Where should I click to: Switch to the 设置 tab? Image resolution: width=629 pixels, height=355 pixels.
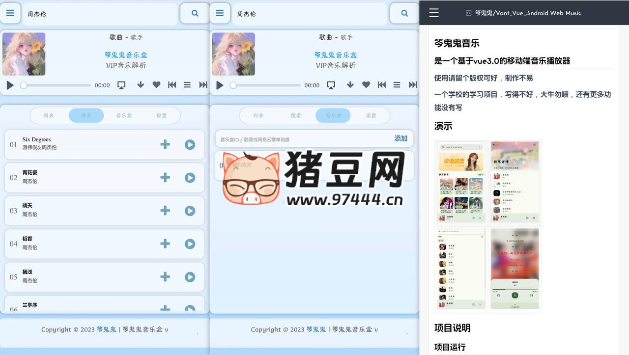point(162,115)
